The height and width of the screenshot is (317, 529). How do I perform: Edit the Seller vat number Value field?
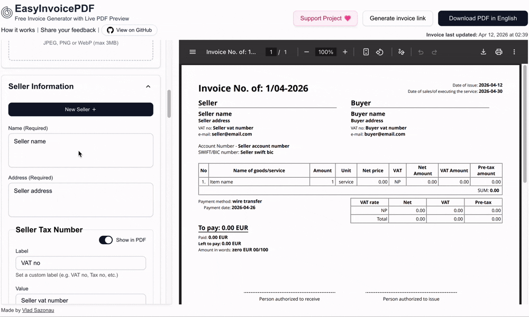pyautogui.click(x=80, y=300)
